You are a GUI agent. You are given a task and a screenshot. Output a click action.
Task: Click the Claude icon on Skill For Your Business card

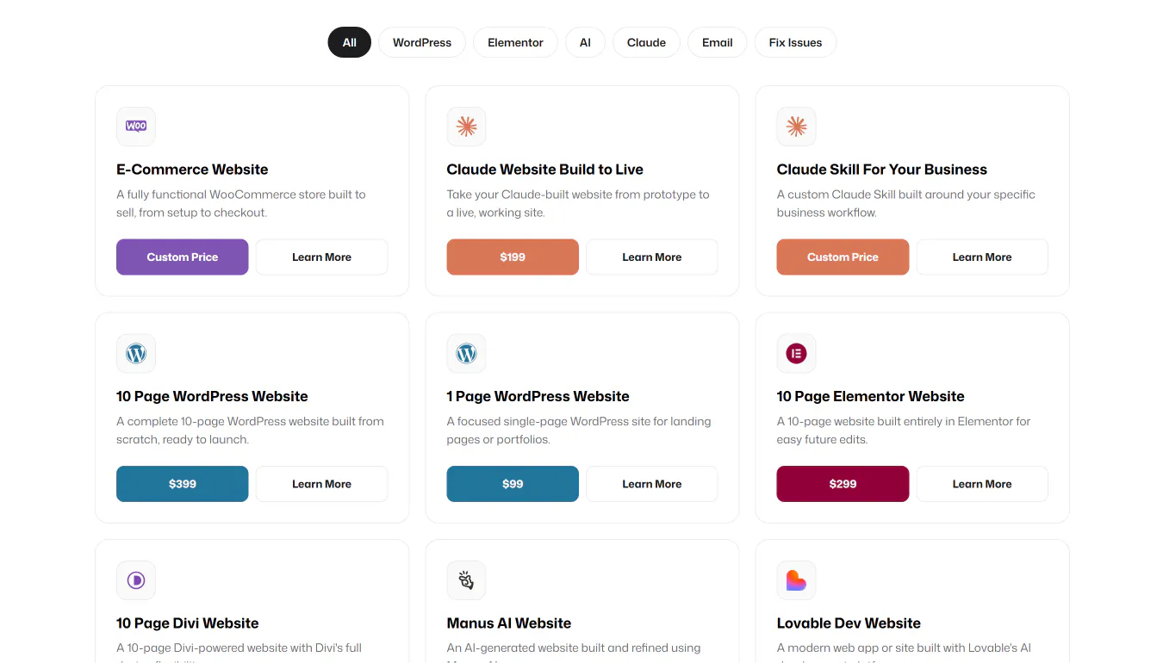pos(796,127)
